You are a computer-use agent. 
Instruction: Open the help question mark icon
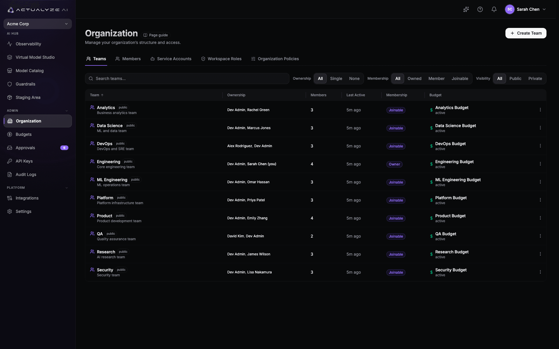click(480, 9)
